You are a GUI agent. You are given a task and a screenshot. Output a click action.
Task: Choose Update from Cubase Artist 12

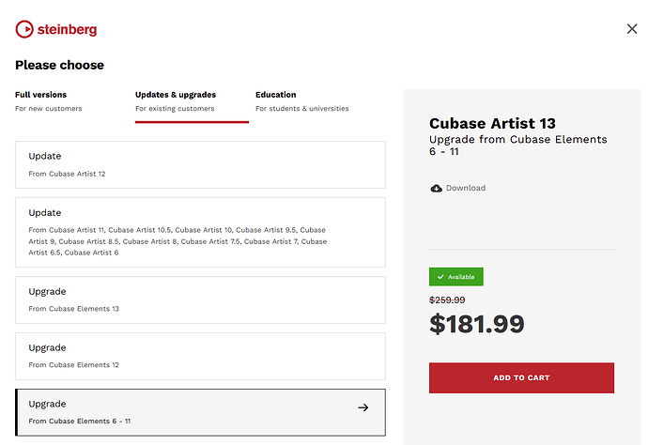(x=200, y=164)
